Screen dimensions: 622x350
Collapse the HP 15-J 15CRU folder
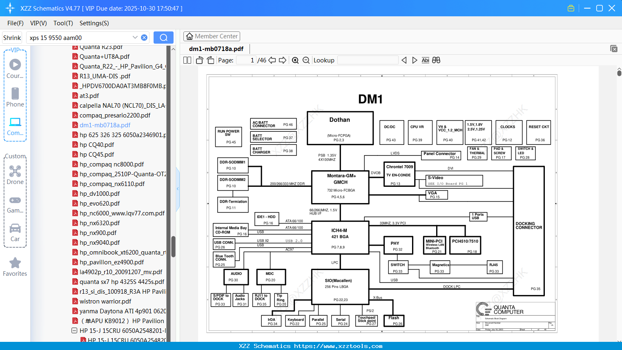74,330
